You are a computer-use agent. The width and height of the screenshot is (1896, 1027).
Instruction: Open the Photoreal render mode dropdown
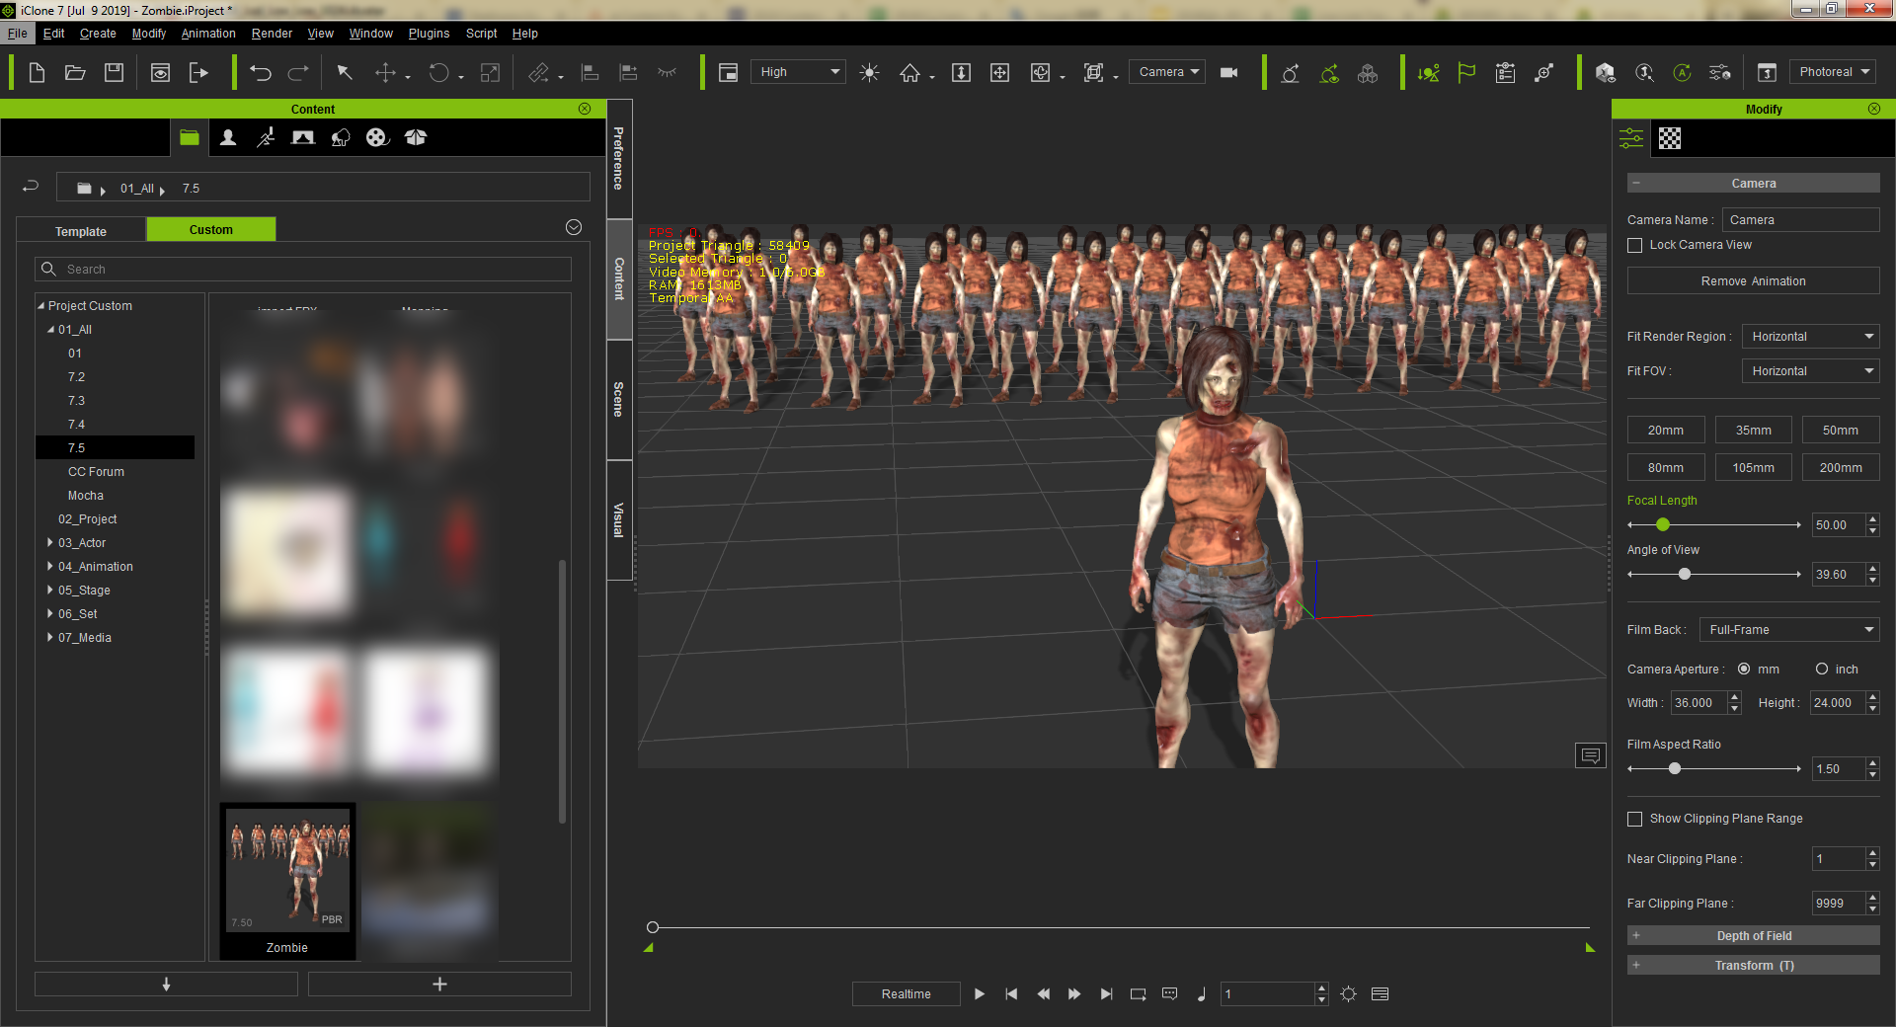[1833, 72]
